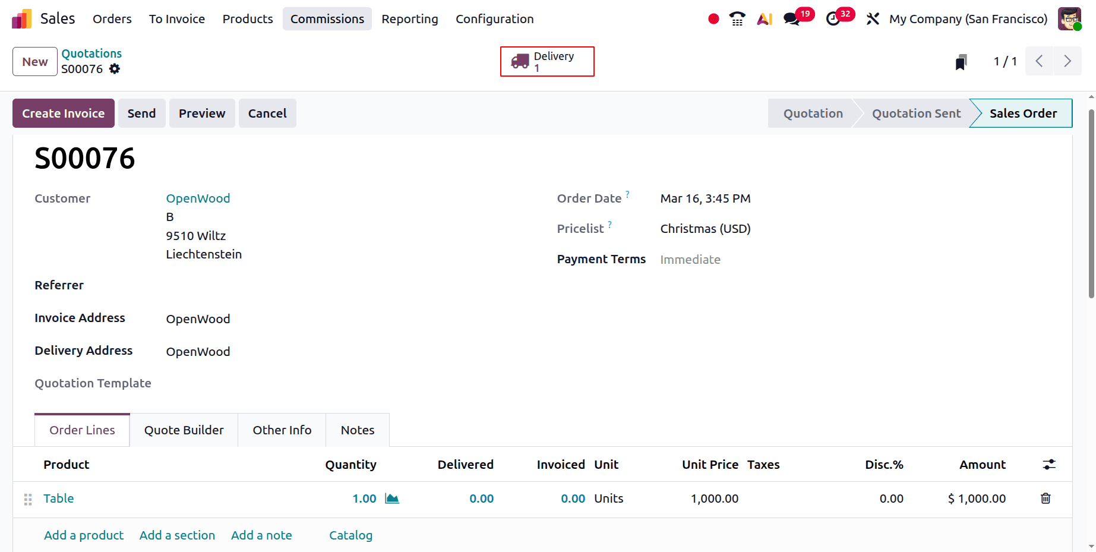This screenshot has height=552, width=1096.
Task: Click the Cancel button
Action: 267,113
